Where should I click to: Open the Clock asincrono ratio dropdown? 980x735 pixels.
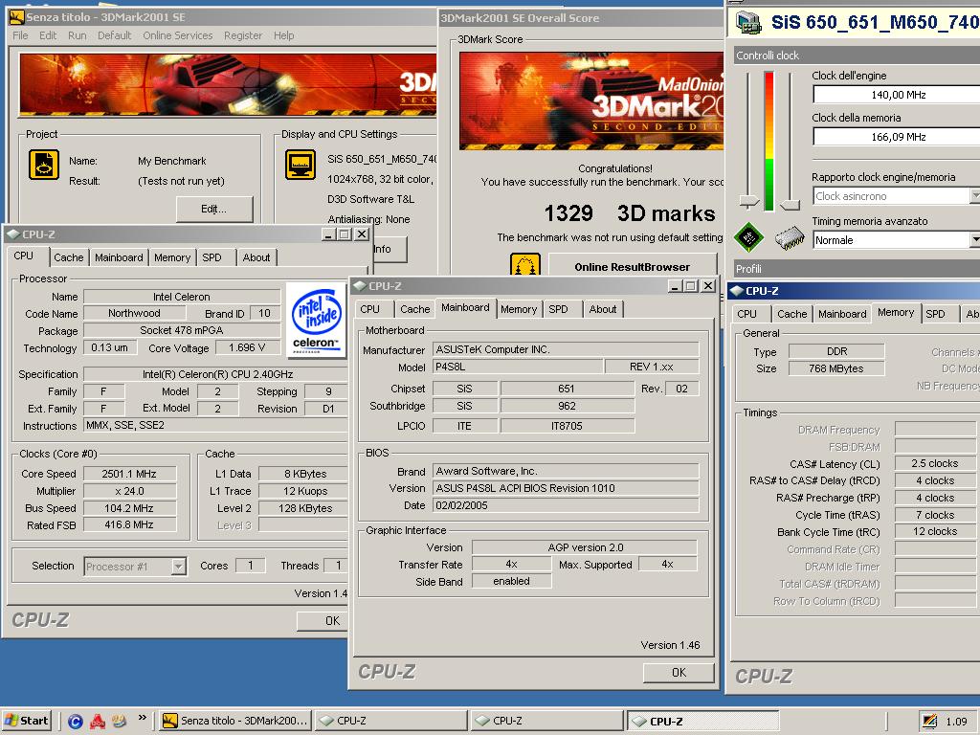(974, 196)
